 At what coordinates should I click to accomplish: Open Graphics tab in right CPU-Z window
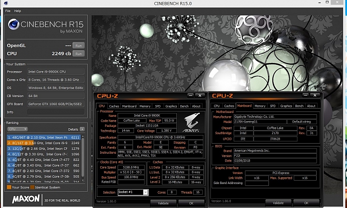[286, 106]
